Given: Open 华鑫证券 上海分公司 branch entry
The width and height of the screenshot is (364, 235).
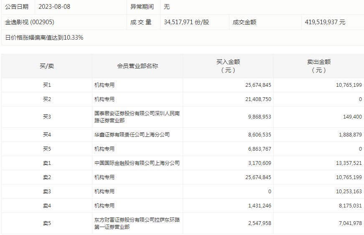Looking at the screenshot, I should (x=132, y=135).
